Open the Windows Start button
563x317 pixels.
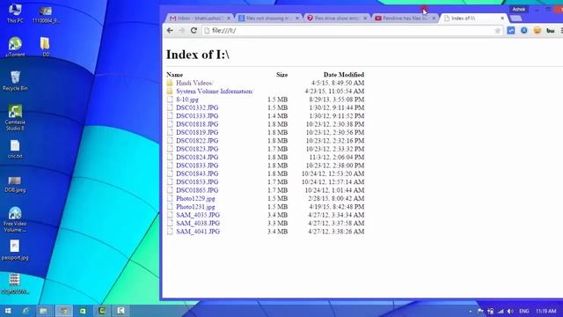pos(8,311)
